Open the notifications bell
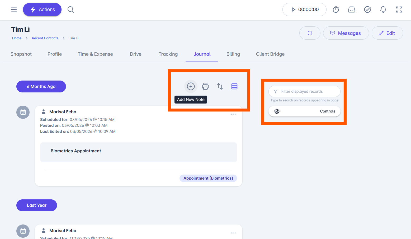 (383, 10)
